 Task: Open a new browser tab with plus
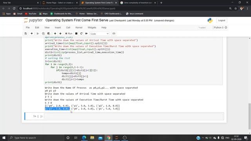point(161,3)
